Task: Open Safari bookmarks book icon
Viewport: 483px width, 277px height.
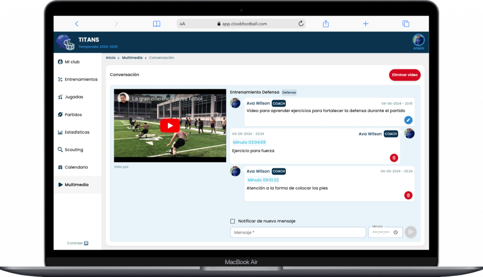Action: (157, 24)
